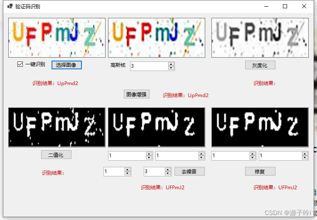
Task: Run the 图像增强 button
Action: click(x=136, y=94)
